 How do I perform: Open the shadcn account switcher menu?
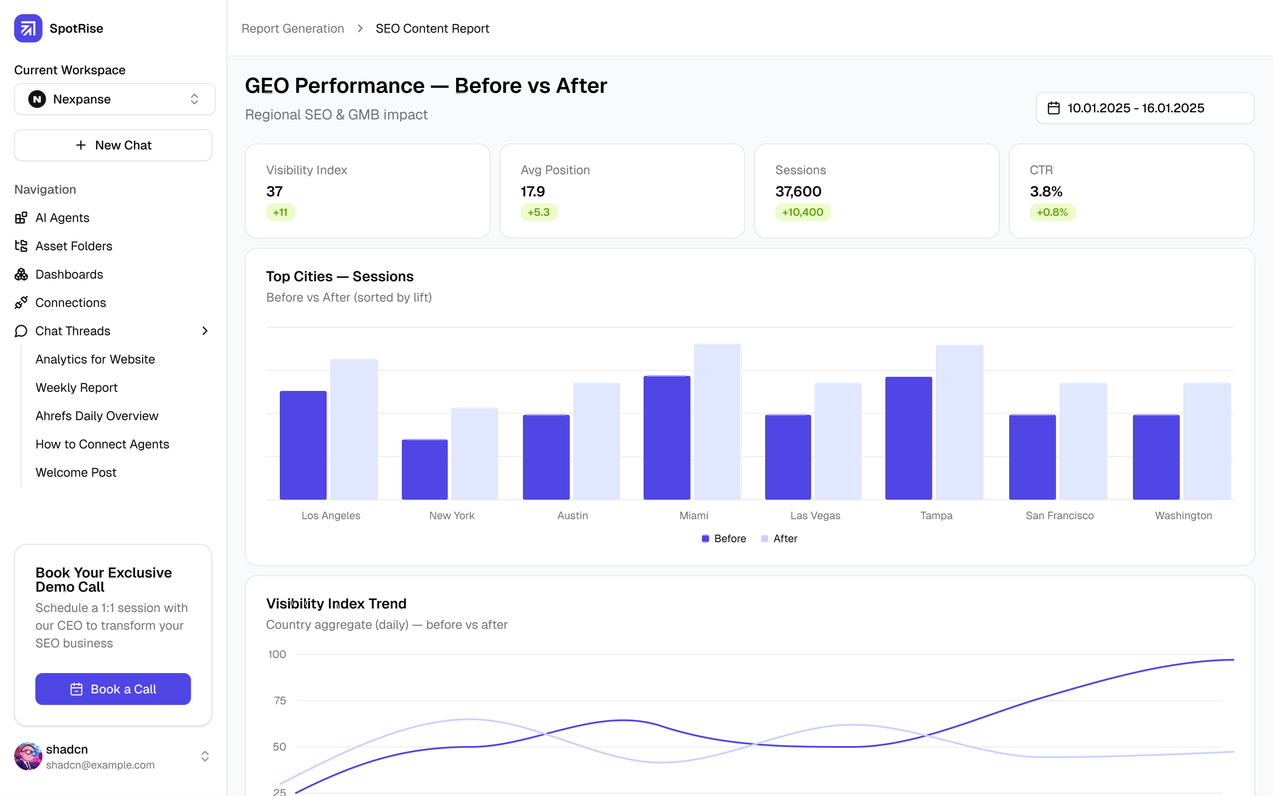pos(205,757)
